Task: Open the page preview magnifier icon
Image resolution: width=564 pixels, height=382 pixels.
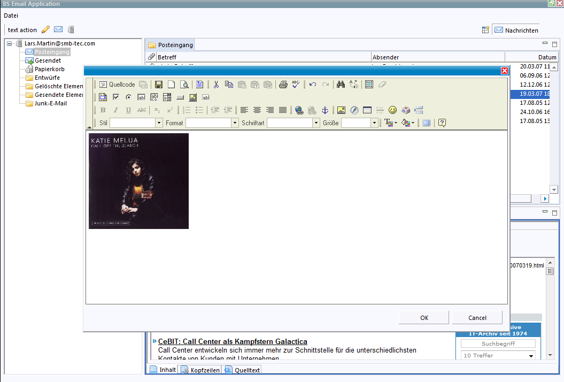Action: pos(184,85)
